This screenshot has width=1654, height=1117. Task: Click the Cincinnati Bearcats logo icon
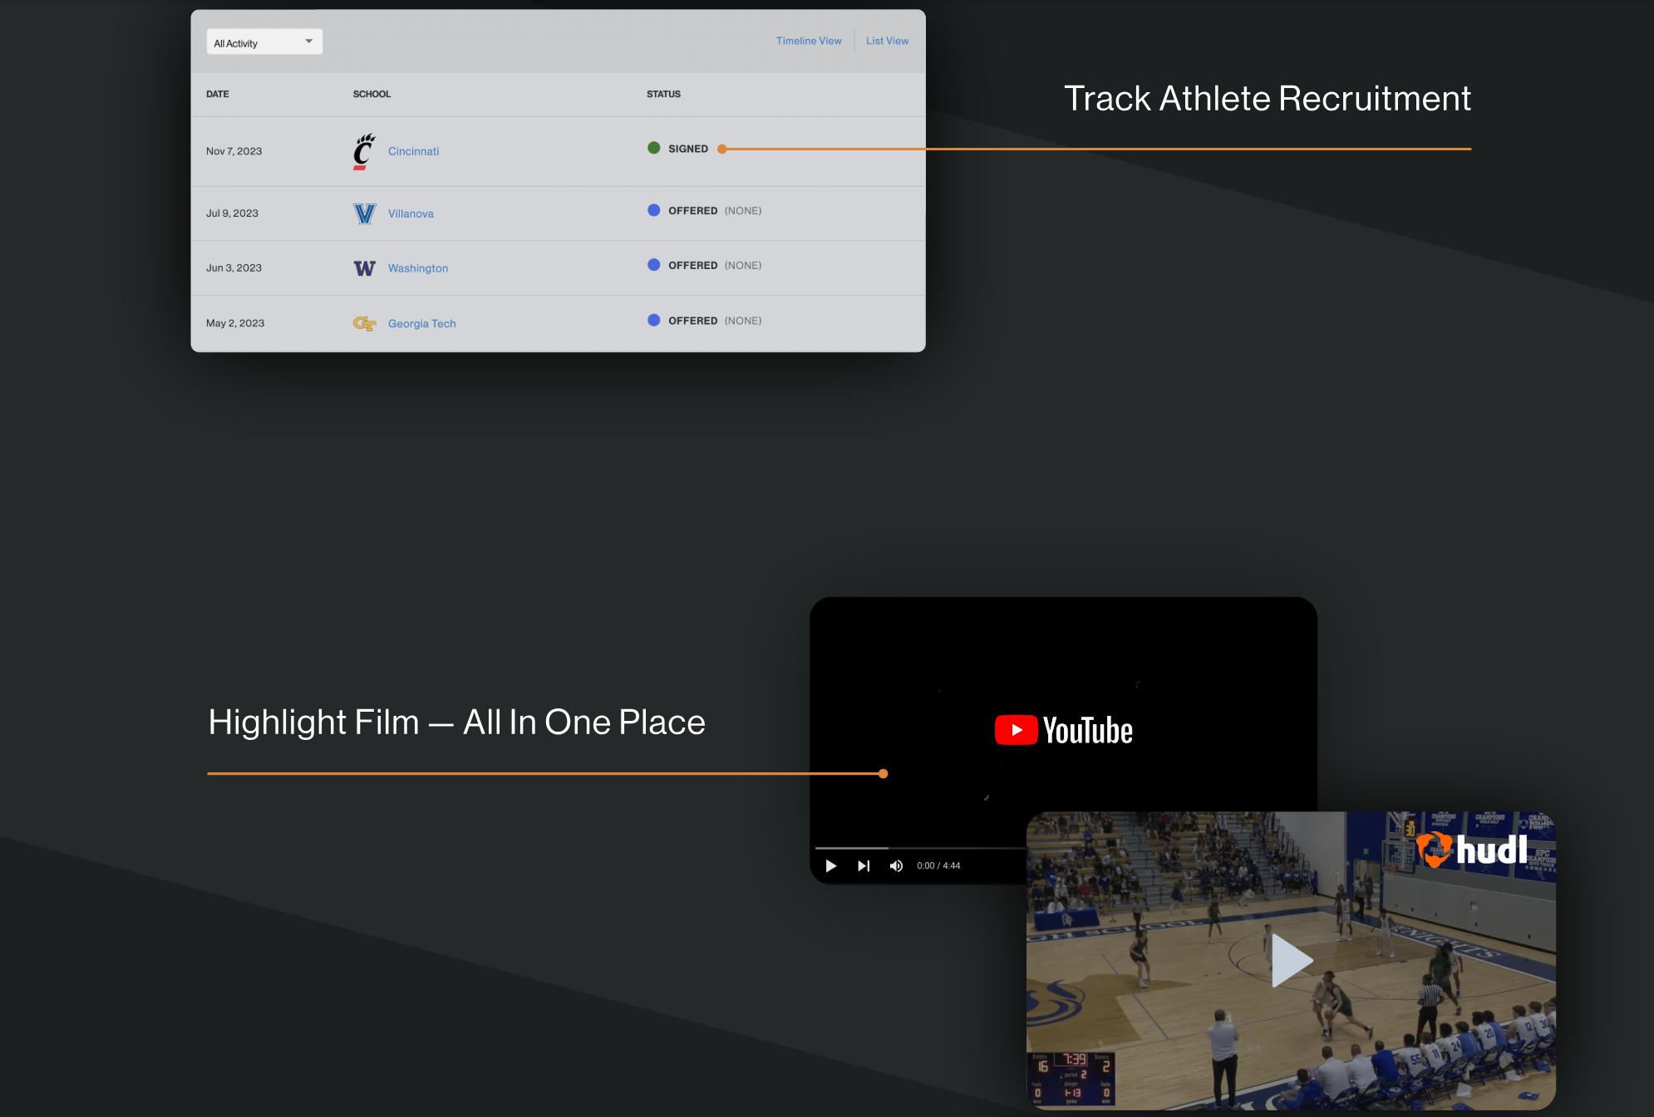click(x=363, y=151)
